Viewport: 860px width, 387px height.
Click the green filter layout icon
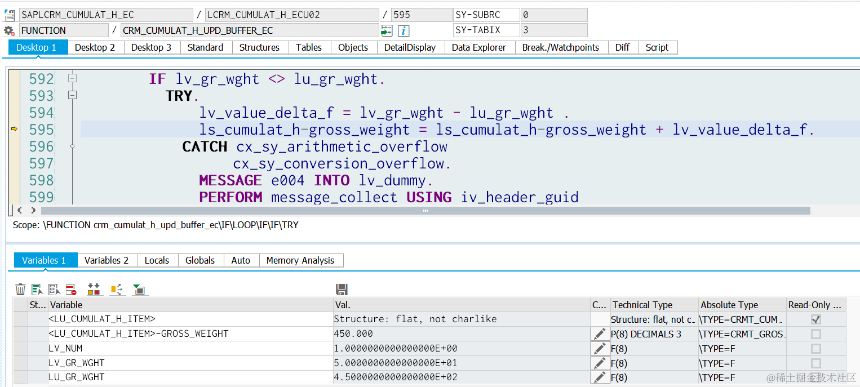click(139, 290)
